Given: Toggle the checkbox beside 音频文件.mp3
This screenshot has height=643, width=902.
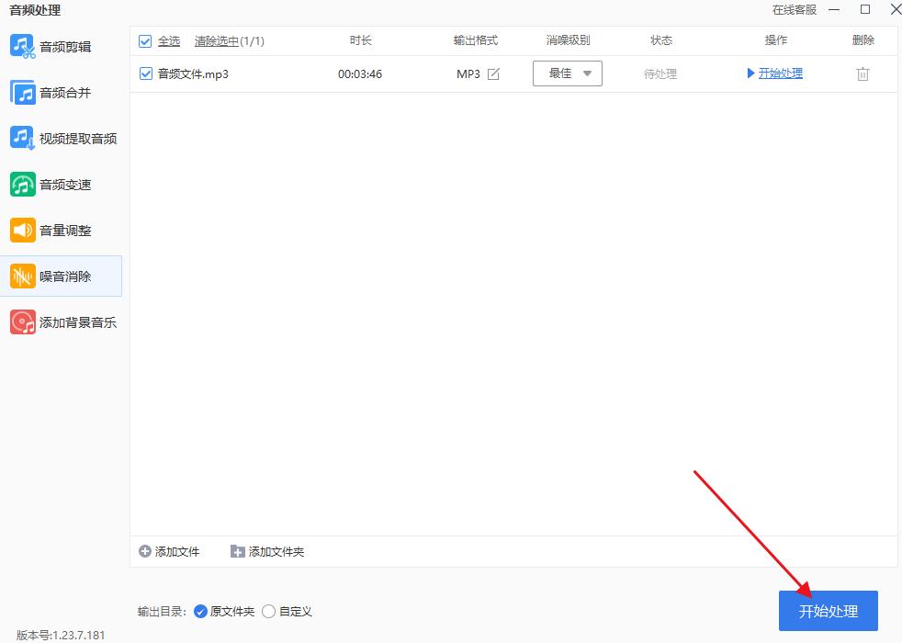Looking at the screenshot, I should coord(145,73).
